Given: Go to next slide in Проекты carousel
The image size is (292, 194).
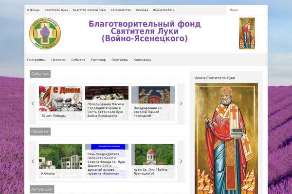Looking at the screenshot, I should coord(181,162).
